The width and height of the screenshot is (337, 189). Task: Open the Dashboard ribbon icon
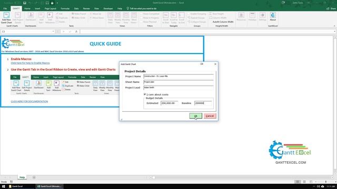point(31,17)
